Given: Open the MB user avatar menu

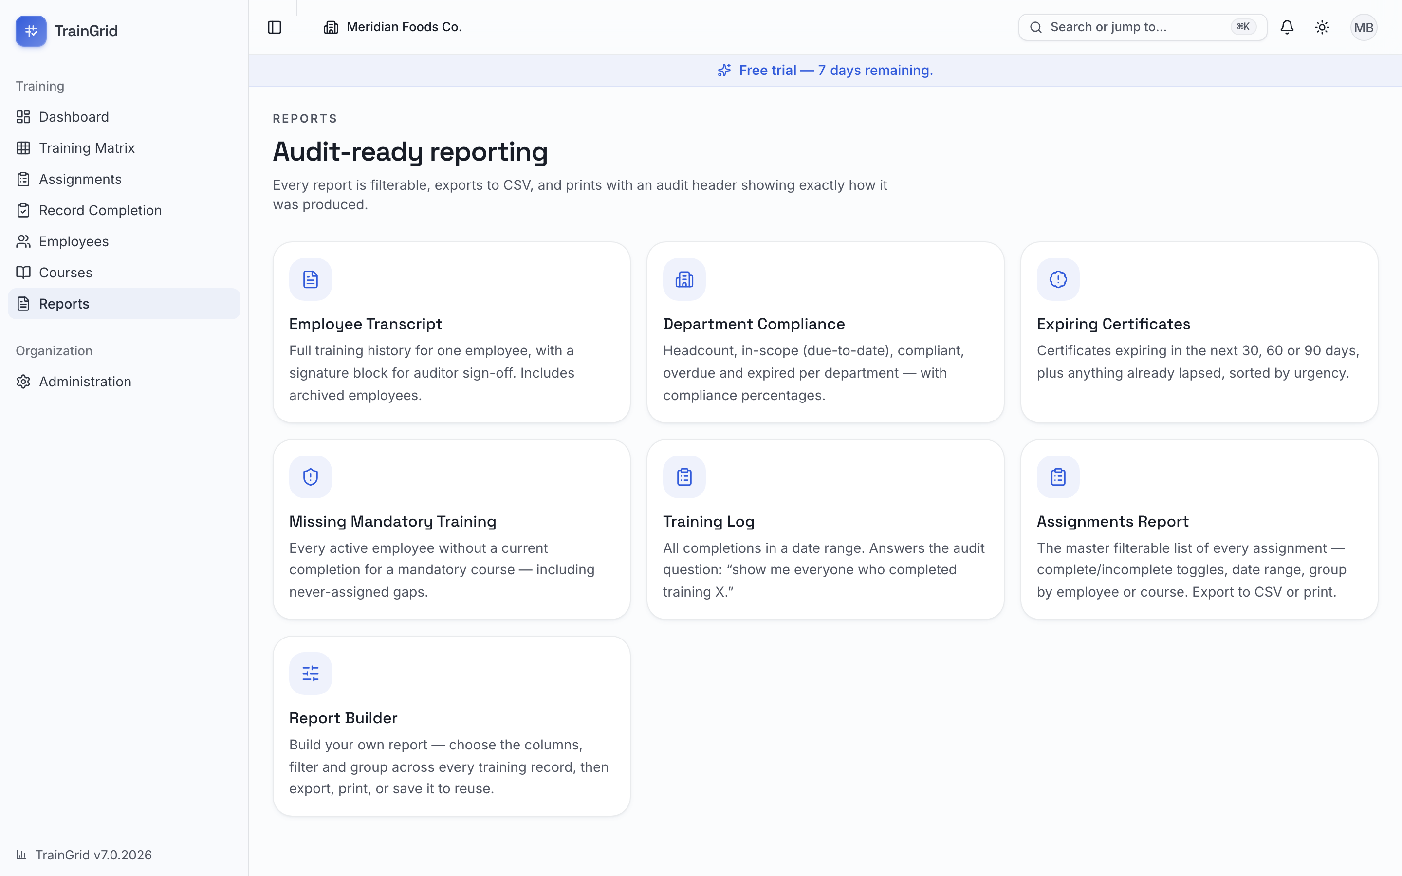Looking at the screenshot, I should pyautogui.click(x=1364, y=27).
